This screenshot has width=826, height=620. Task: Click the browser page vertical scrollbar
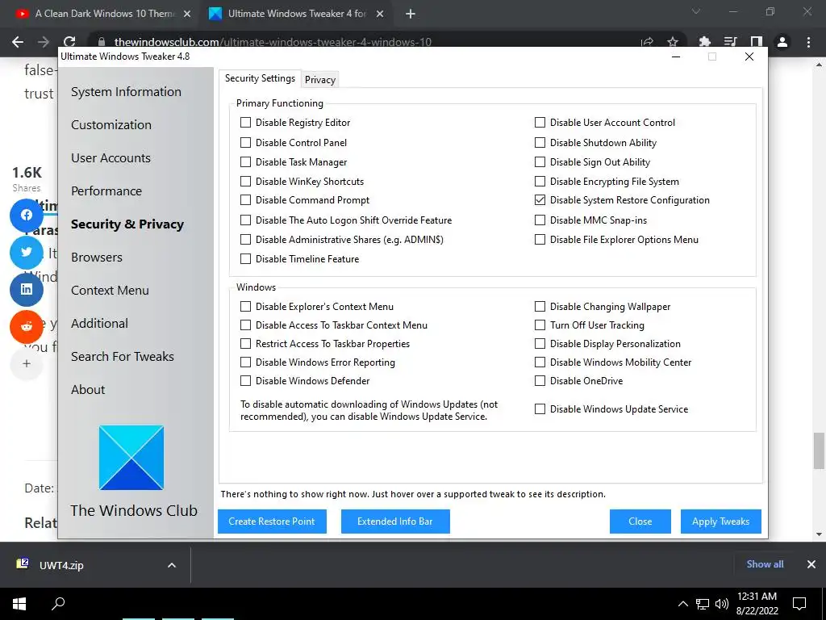pyautogui.click(x=818, y=450)
